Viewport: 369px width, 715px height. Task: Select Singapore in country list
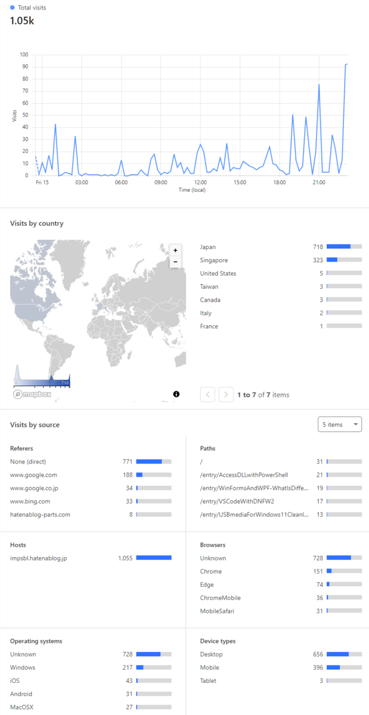281,260
